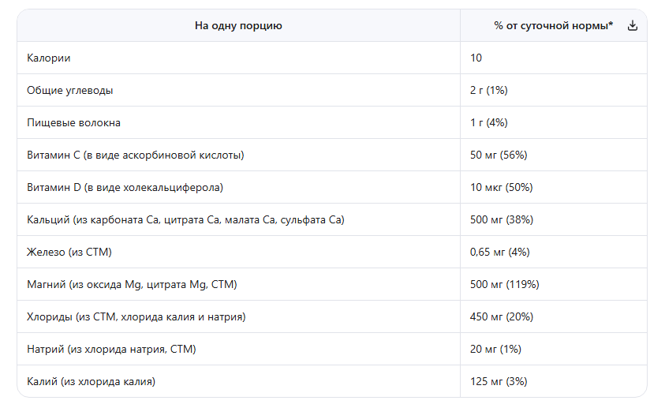Click the '0,65 мг (4%)' value

tap(499, 252)
